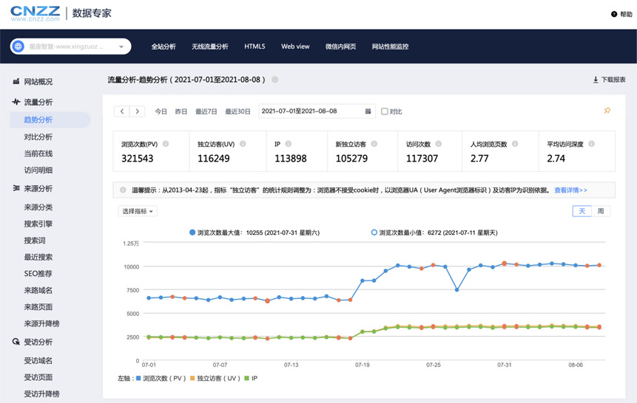Go to next date range arrow
The image size is (637, 403).
(138, 111)
